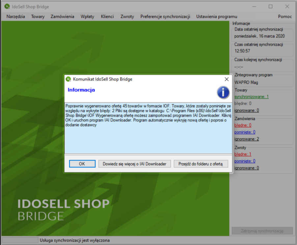Open Preferencje synchronizacji menu
The width and height of the screenshot is (297, 245).
click(165, 17)
